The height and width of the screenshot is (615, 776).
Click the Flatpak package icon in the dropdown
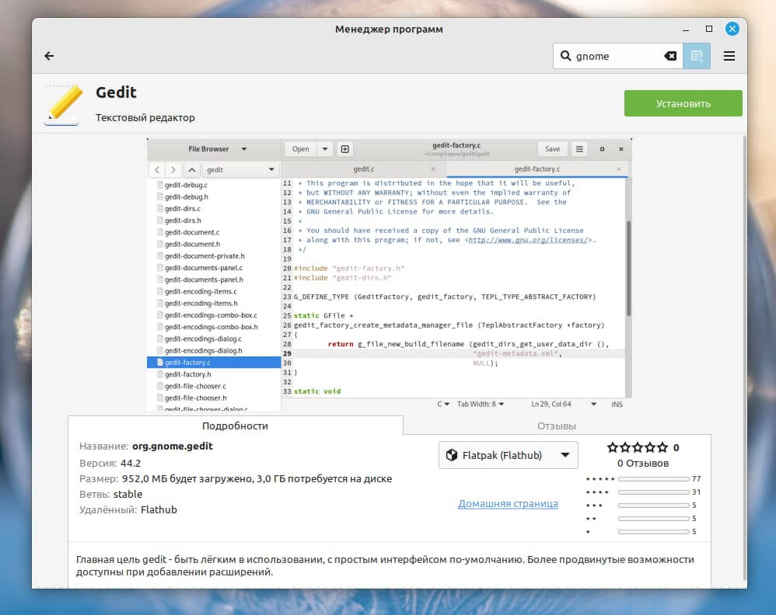tap(451, 455)
